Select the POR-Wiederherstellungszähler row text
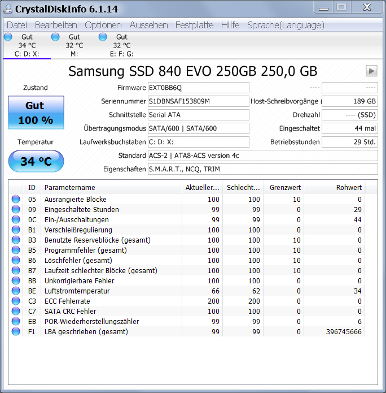The image size is (386, 393). coord(91,321)
